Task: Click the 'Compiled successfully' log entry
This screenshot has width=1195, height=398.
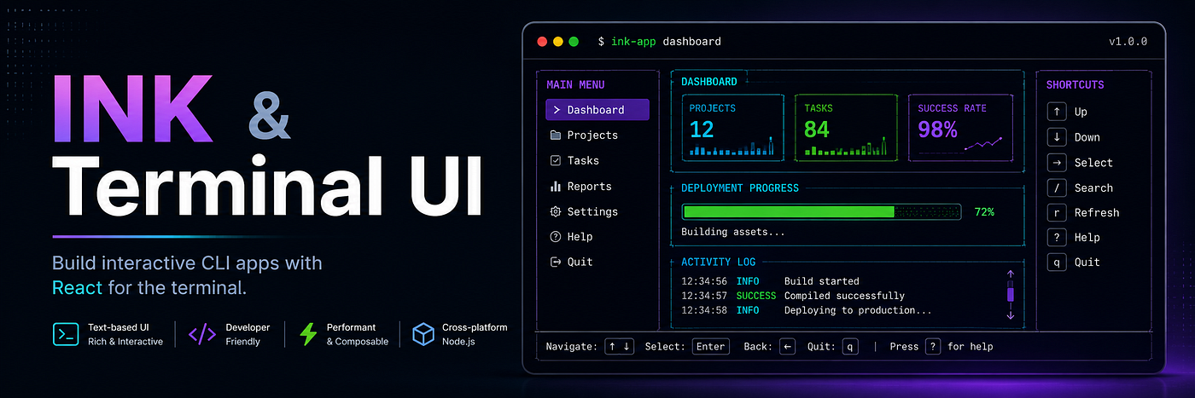Action: pos(844,296)
